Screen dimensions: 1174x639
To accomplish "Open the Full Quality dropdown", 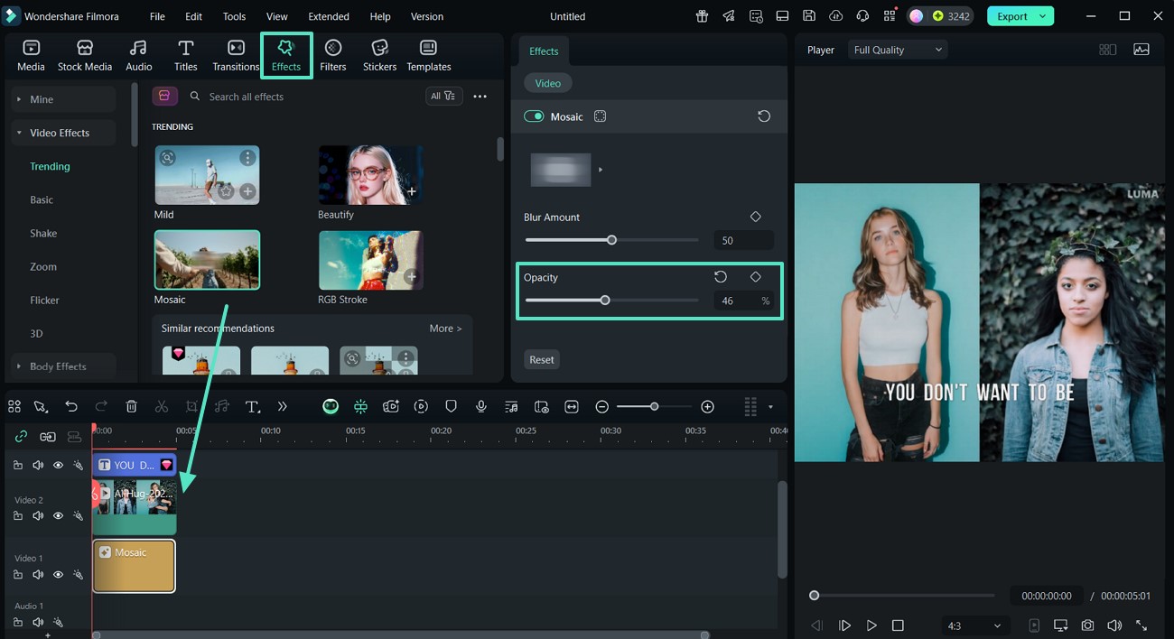I will pos(898,50).
